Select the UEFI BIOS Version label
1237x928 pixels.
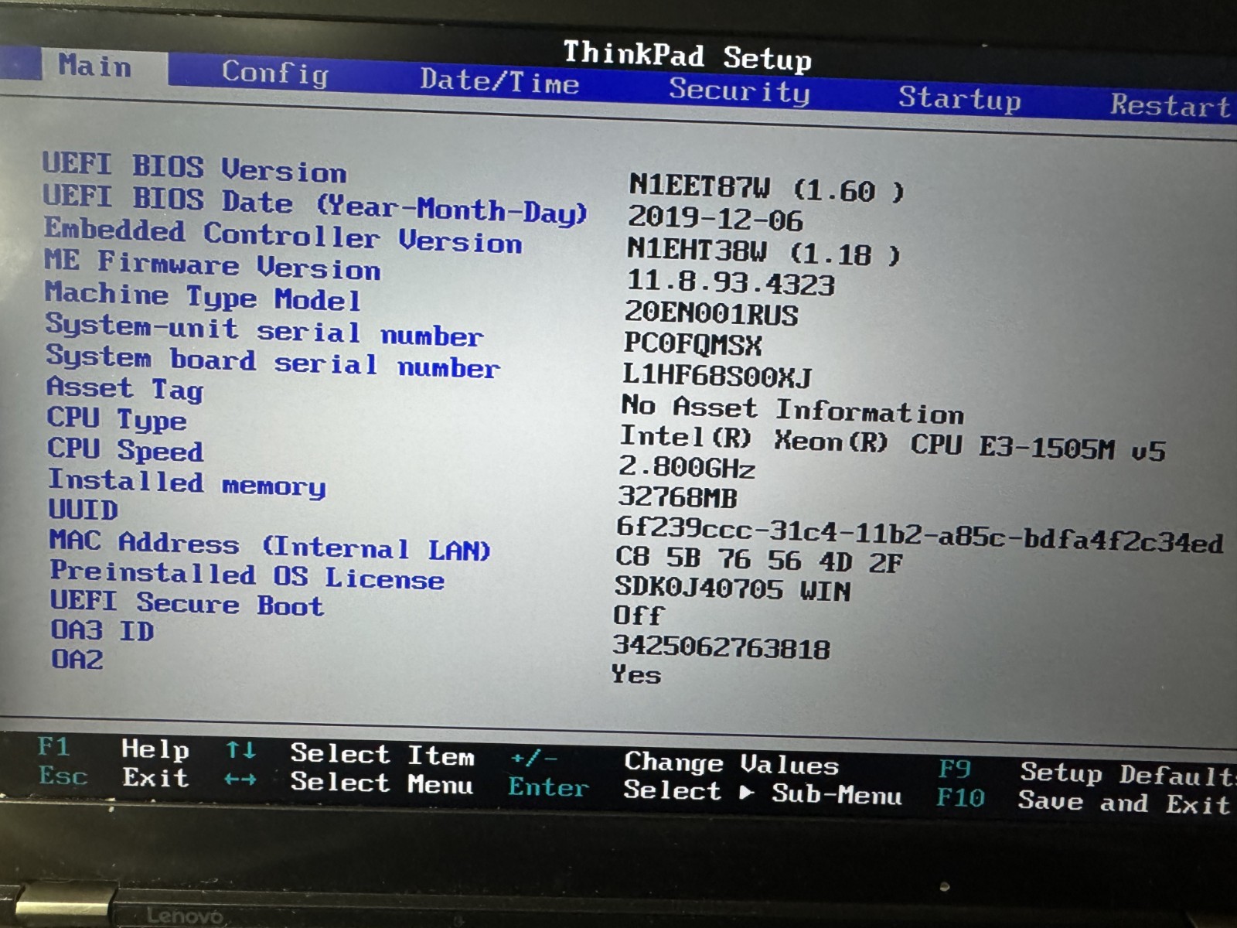[x=194, y=168]
